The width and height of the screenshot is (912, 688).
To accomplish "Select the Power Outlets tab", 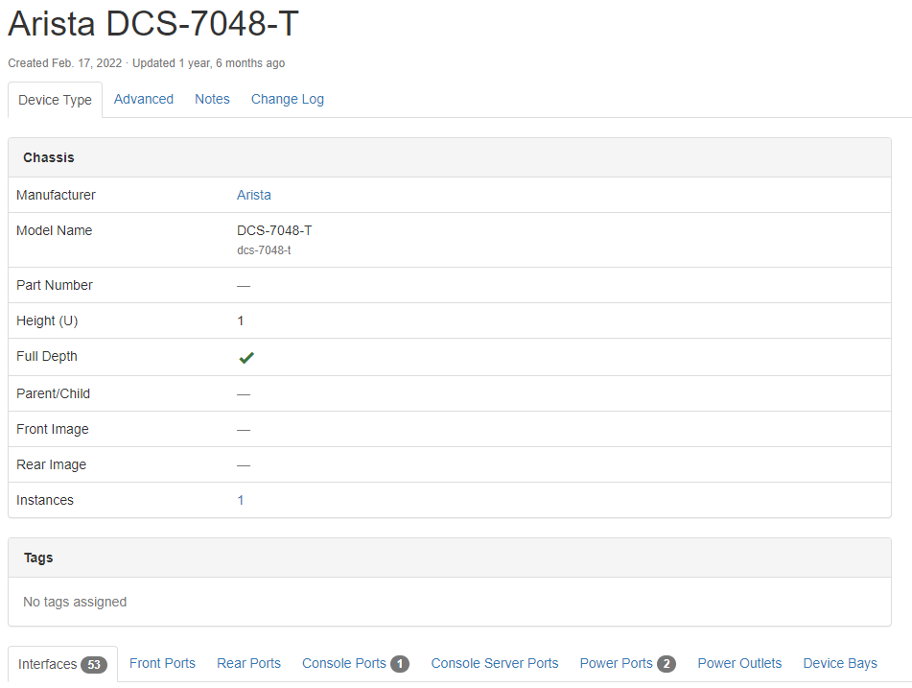I will pyautogui.click(x=739, y=663).
